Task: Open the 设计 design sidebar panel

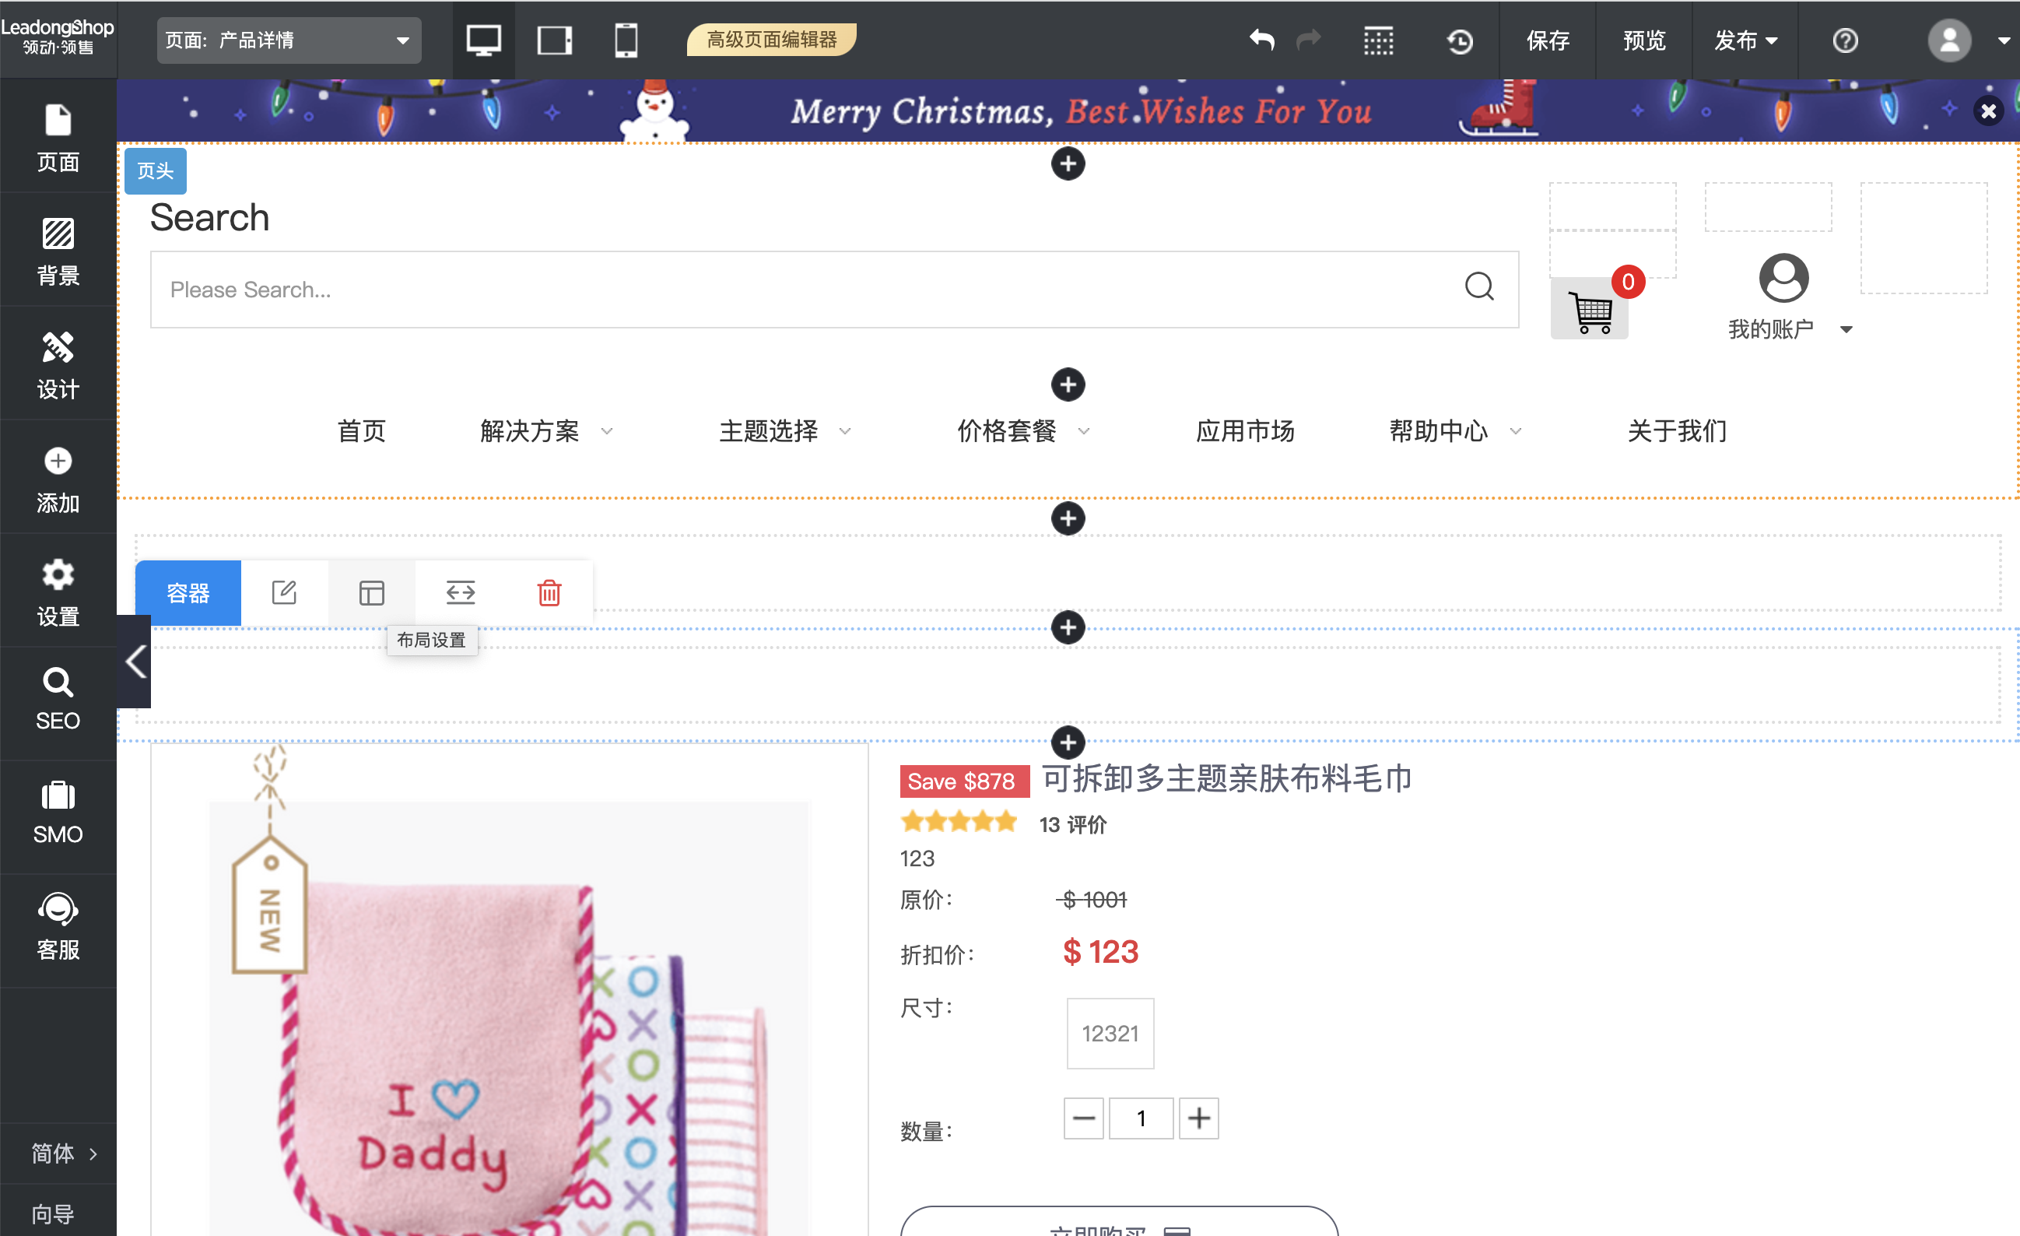Action: (x=58, y=364)
